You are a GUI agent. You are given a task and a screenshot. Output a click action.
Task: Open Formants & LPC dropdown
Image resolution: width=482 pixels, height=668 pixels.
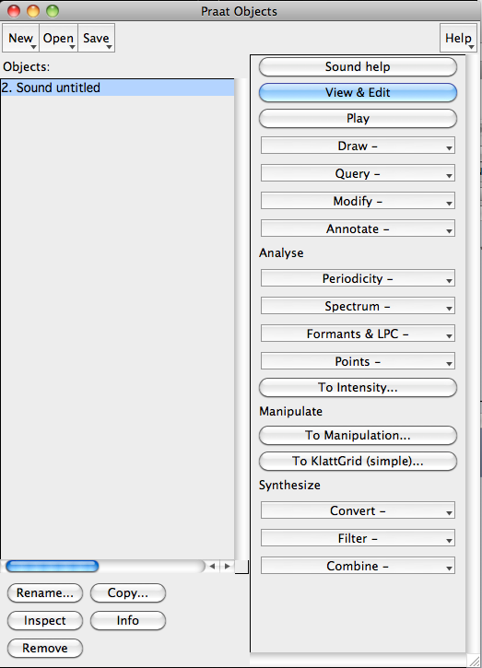click(x=358, y=334)
